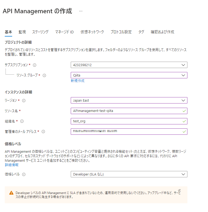Click the 管理者のメール アドレス input field
This screenshot has height=212, width=208.
click(129, 132)
